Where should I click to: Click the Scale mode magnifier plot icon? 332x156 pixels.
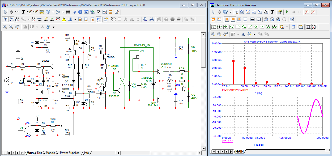point(235,12)
